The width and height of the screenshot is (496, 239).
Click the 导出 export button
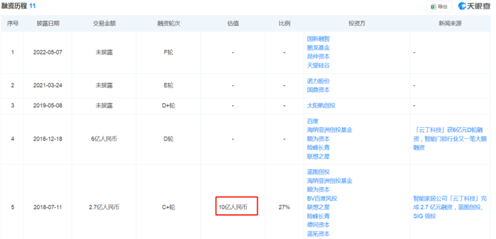point(439,7)
